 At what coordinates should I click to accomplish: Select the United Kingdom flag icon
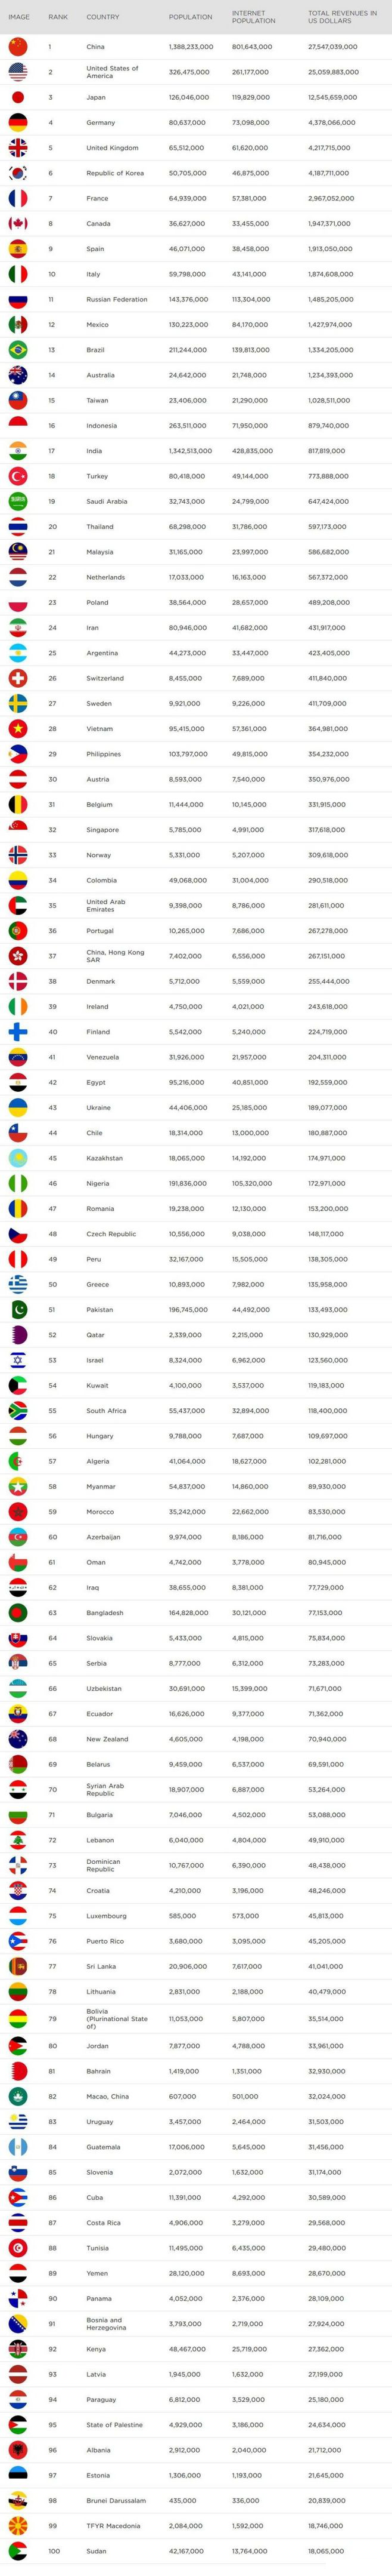tap(18, 147)
